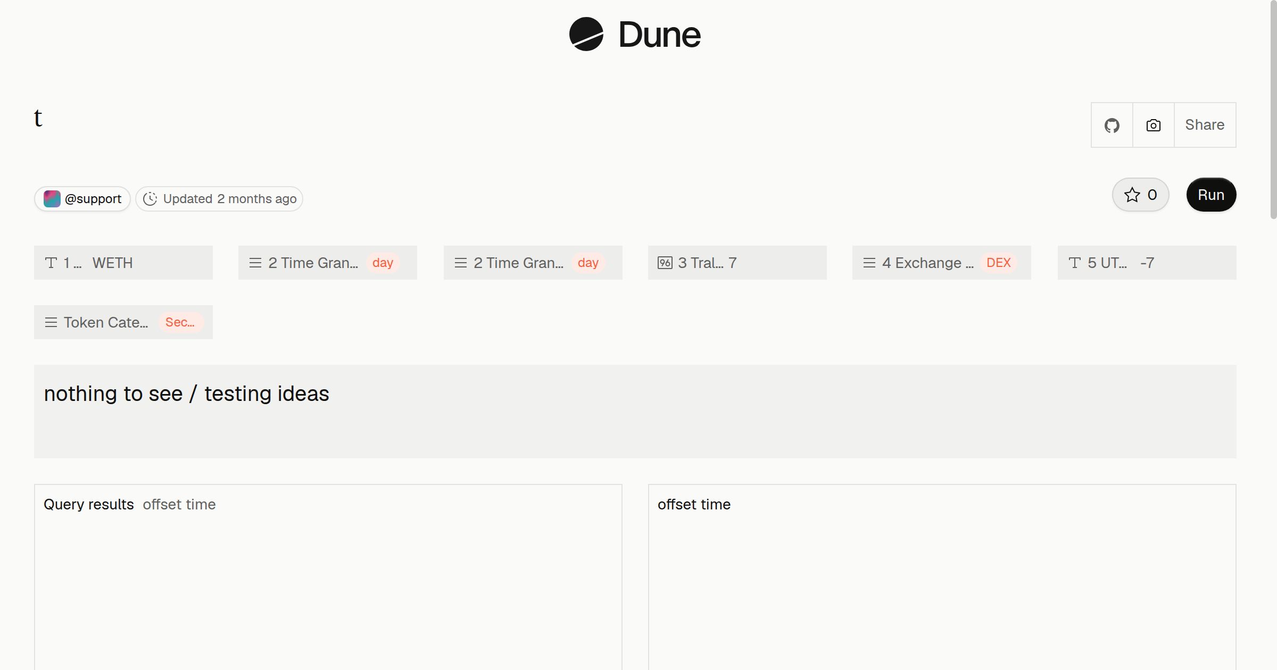Image resolution: width=1277 pixels, height=670 pixels.
Task: Click the list icon on Token Cate... parameter
Action: (51, 322)
